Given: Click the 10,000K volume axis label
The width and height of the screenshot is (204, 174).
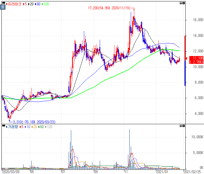Looking at the screenshot, I should pos(197,137).
